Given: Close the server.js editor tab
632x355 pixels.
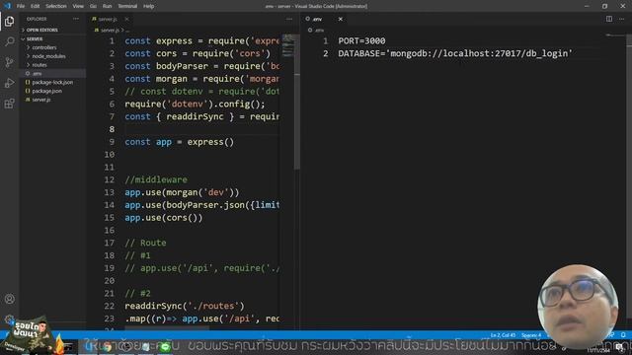Looking at the screenshot, I should (x=126, y=19).
